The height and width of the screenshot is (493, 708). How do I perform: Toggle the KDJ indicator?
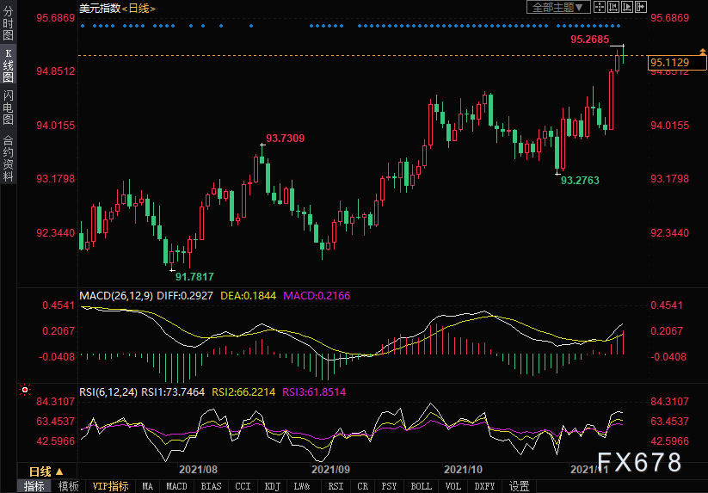pos(272,486)
